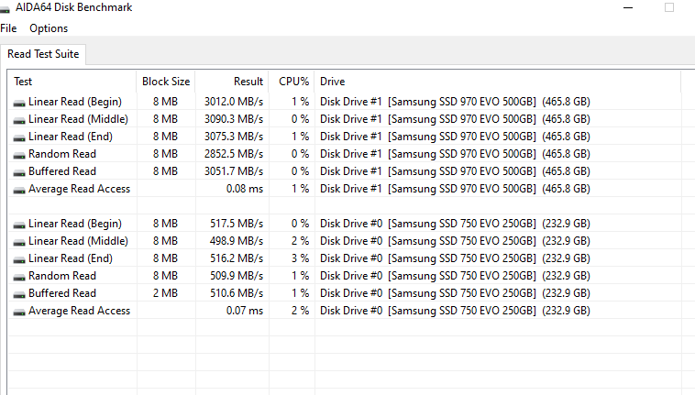
Task: Click the 3051.7 MB/s result value
Action: [234, 171]
